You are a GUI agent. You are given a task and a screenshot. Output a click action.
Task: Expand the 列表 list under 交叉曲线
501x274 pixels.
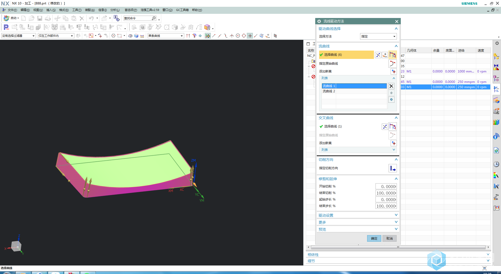394,150
